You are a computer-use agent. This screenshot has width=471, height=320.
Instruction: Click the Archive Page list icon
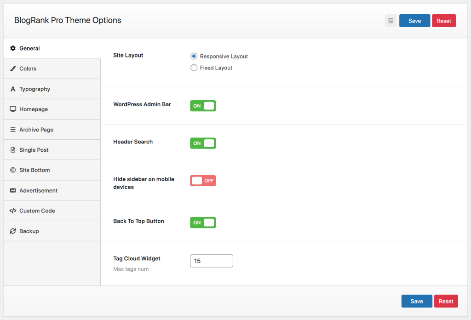coord(13,129)
